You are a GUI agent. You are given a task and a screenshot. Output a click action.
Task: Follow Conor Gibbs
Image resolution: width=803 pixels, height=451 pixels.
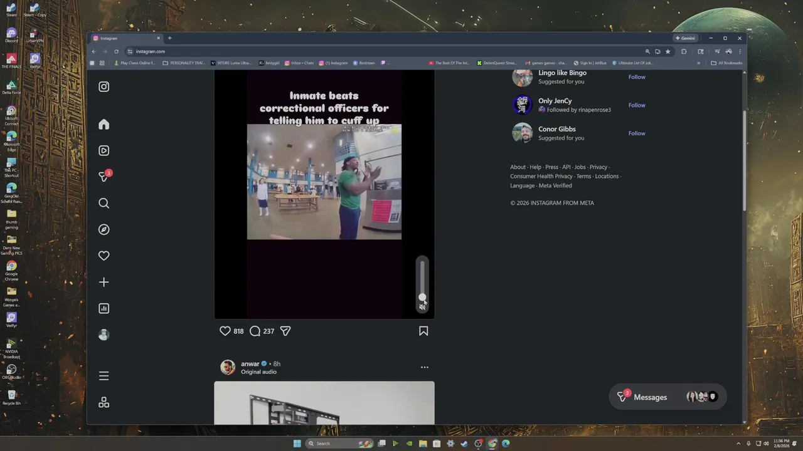click(637, 133)
